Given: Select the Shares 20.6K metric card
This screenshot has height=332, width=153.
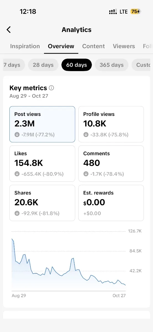Looking at the screenshot, I should pyautogui.click(x=42, y=203).
